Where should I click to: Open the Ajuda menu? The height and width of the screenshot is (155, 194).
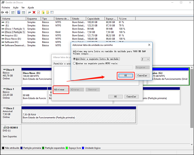31,7
